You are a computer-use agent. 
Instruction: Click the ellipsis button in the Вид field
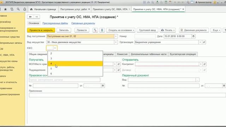197,80
